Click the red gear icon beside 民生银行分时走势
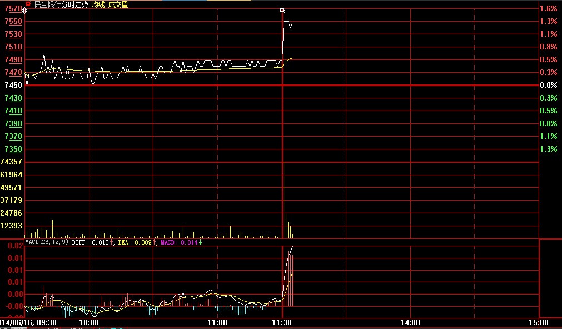 pyautogui.click(x=28, y=4)
